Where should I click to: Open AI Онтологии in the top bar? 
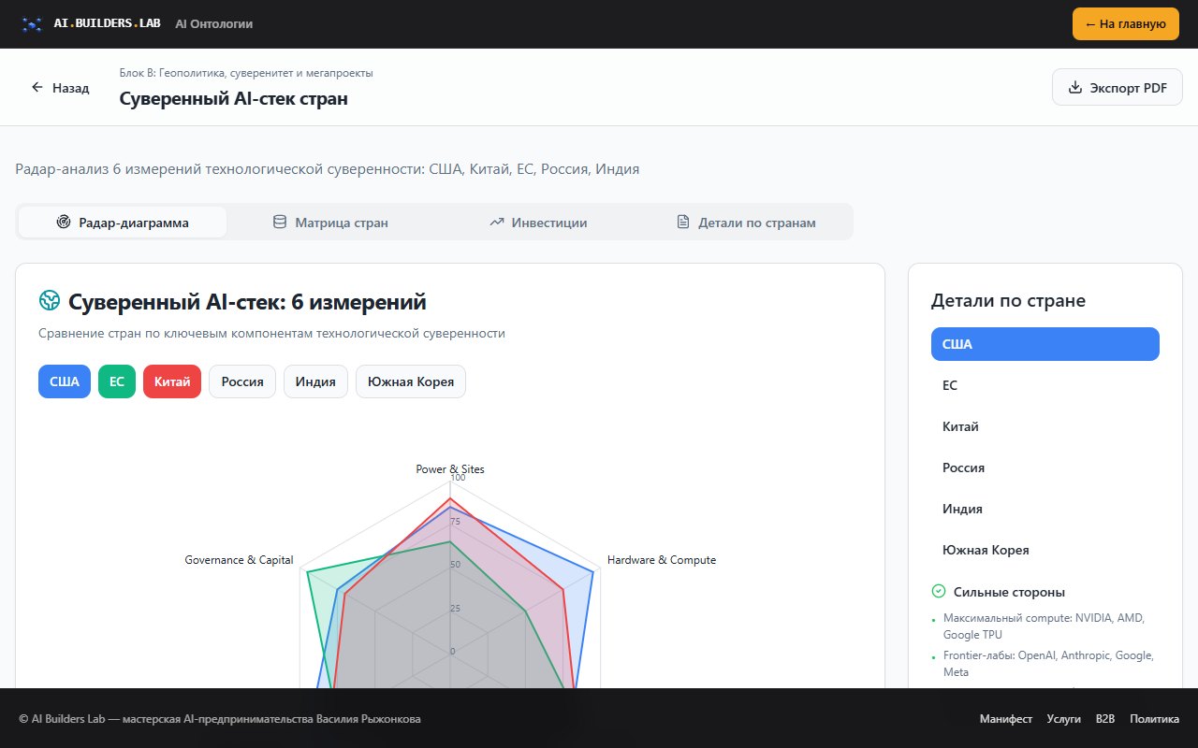tap(214, 24)
